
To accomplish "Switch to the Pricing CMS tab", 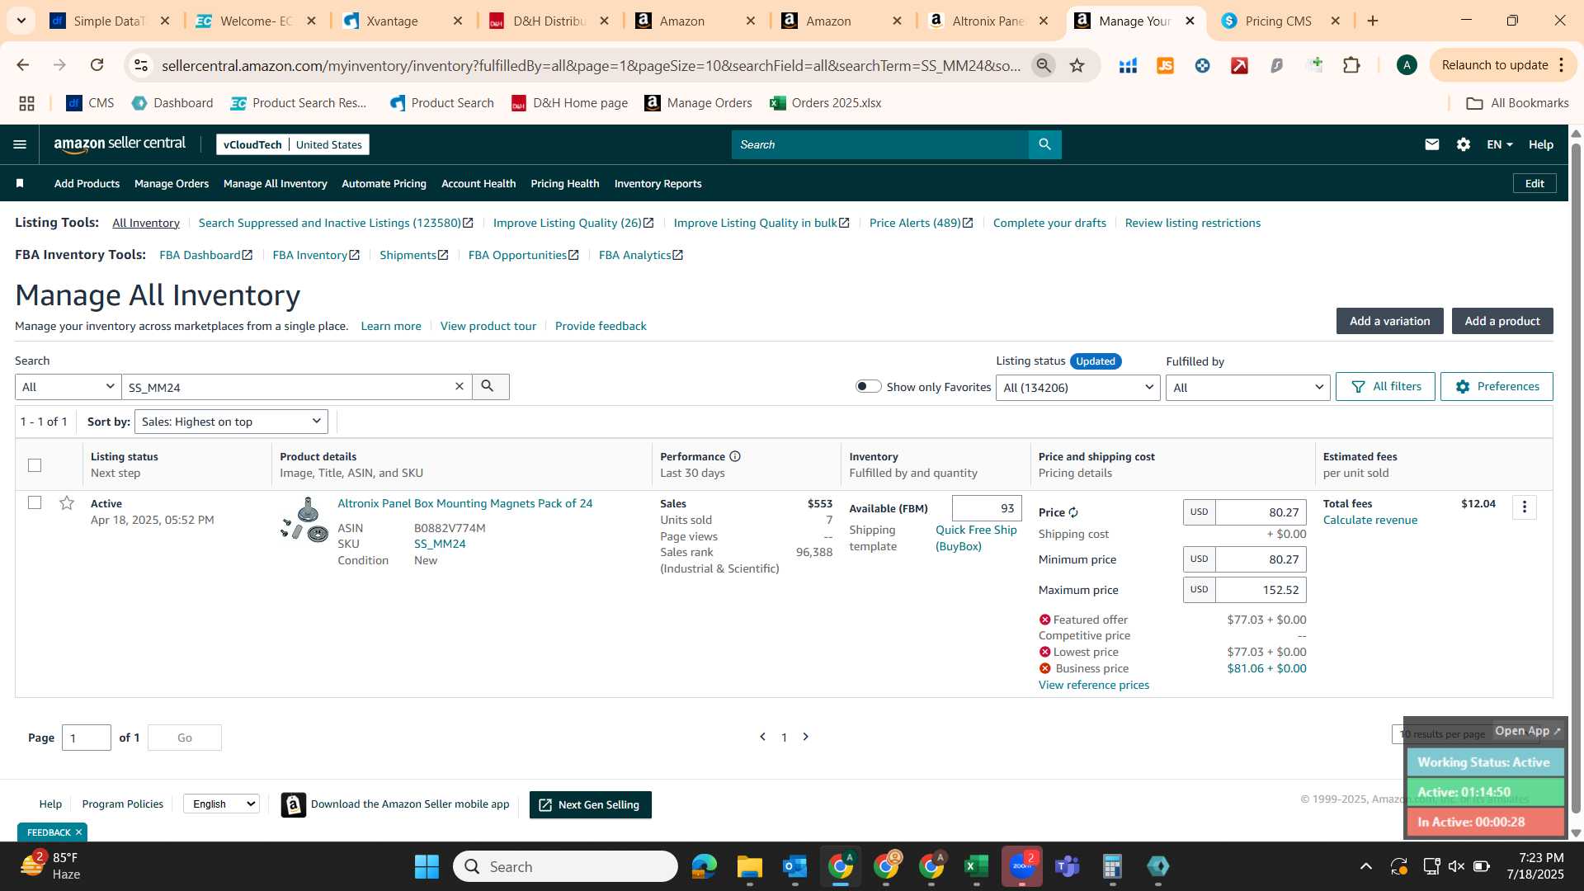I will 1277,21.
